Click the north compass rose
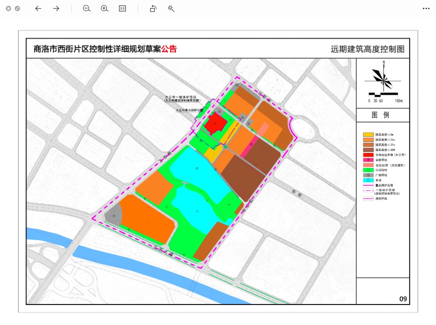Image resolution: width=436 pixels, height=325 pixels. click(383, 77)
